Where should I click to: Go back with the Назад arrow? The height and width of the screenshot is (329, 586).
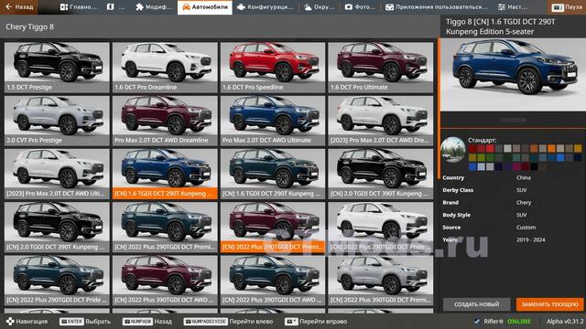(x=18, y=6)
